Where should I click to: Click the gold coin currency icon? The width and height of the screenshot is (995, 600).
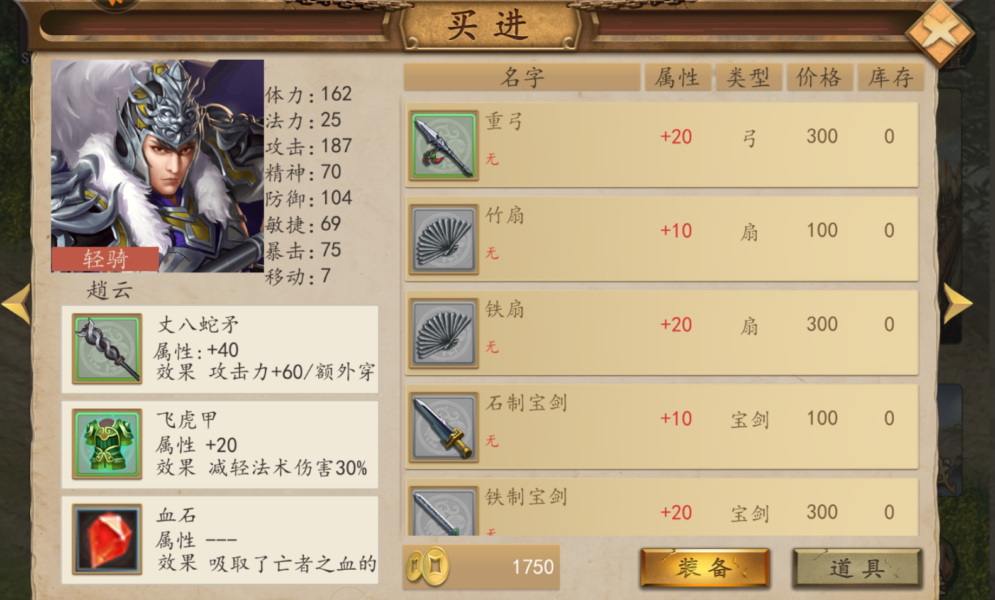[x=428, y=566]
